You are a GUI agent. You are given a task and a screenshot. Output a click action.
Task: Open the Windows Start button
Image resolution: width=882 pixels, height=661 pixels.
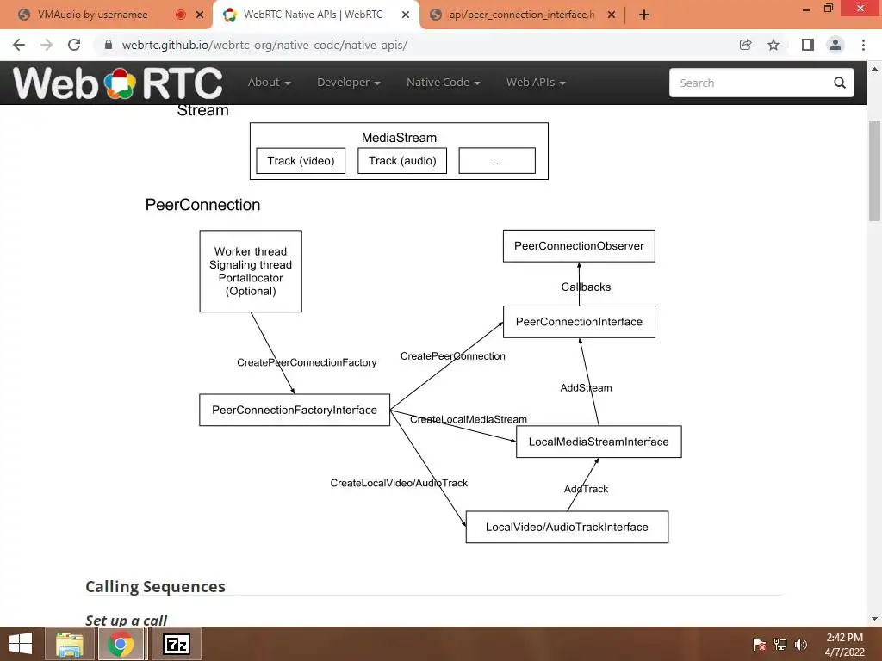click(x=21, y=644)
